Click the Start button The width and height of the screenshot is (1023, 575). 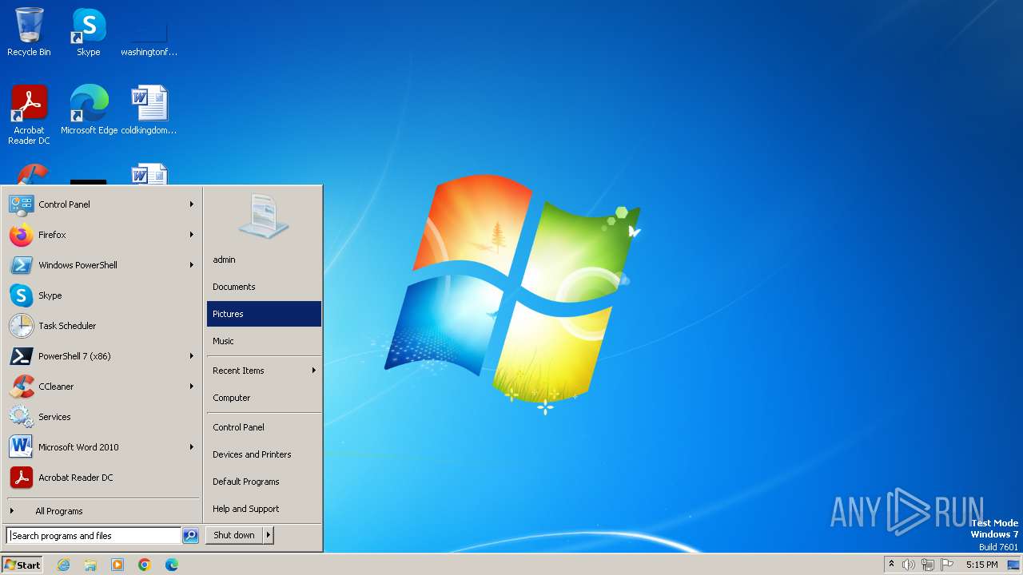pos(22,565)
